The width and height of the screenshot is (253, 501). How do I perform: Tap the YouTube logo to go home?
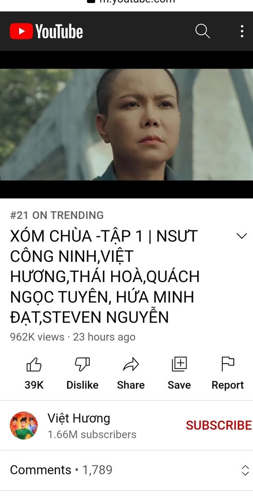(x=47, y=31)
